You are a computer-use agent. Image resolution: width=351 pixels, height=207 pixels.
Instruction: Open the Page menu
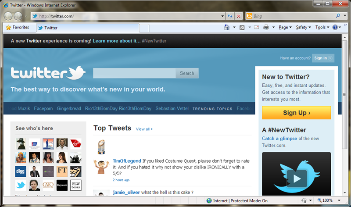coord(285,27)
